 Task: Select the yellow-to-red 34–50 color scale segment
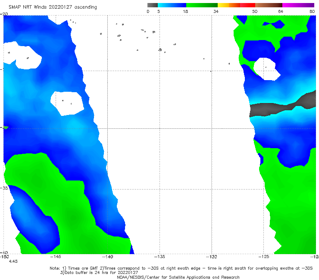coord(236,5)
